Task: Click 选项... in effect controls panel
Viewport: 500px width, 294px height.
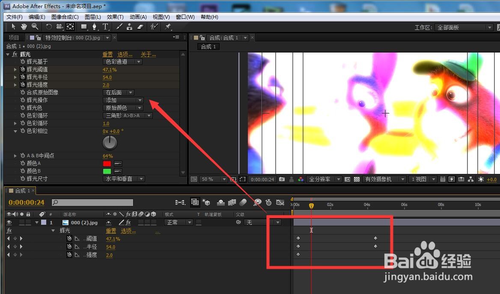Action: (125, 54)
